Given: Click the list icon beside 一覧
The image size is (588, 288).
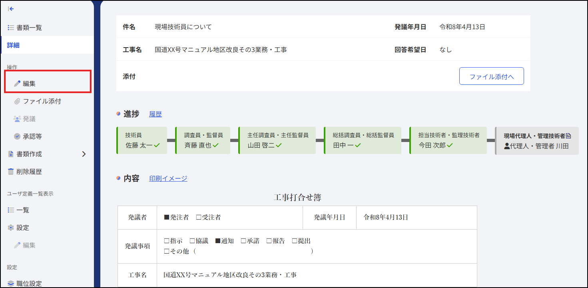Looking at the screenshot, I should [11, 210].
